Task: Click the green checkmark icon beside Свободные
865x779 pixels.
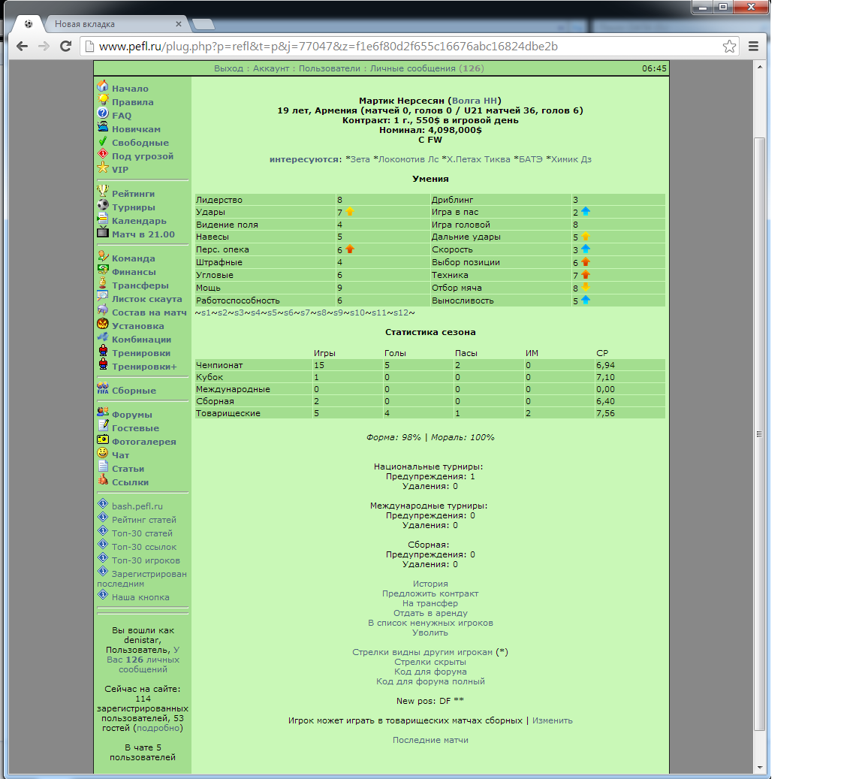Action: pyautogui.click(x=103, y=140)
